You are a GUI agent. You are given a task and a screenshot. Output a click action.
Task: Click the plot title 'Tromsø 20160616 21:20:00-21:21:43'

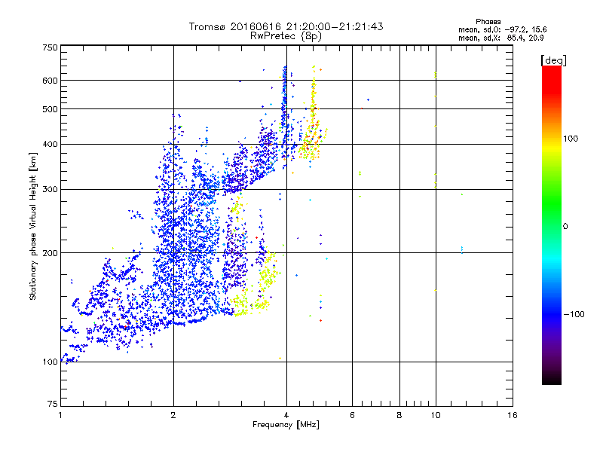click(x=286, y=26)
